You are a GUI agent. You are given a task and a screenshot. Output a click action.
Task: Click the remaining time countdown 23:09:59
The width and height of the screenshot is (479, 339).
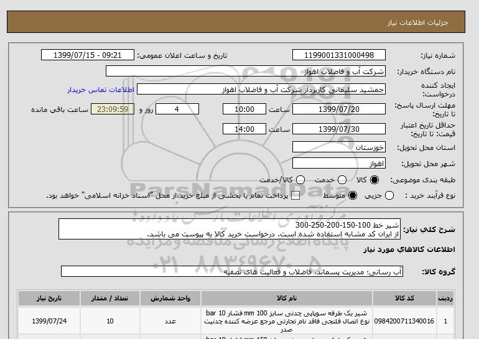[113, 109]
